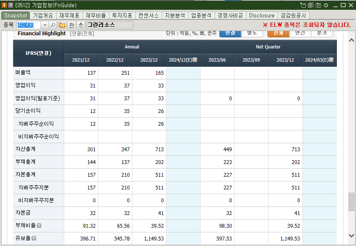
Task: Select the 별도 separate toggle
Action: point(252,33)
